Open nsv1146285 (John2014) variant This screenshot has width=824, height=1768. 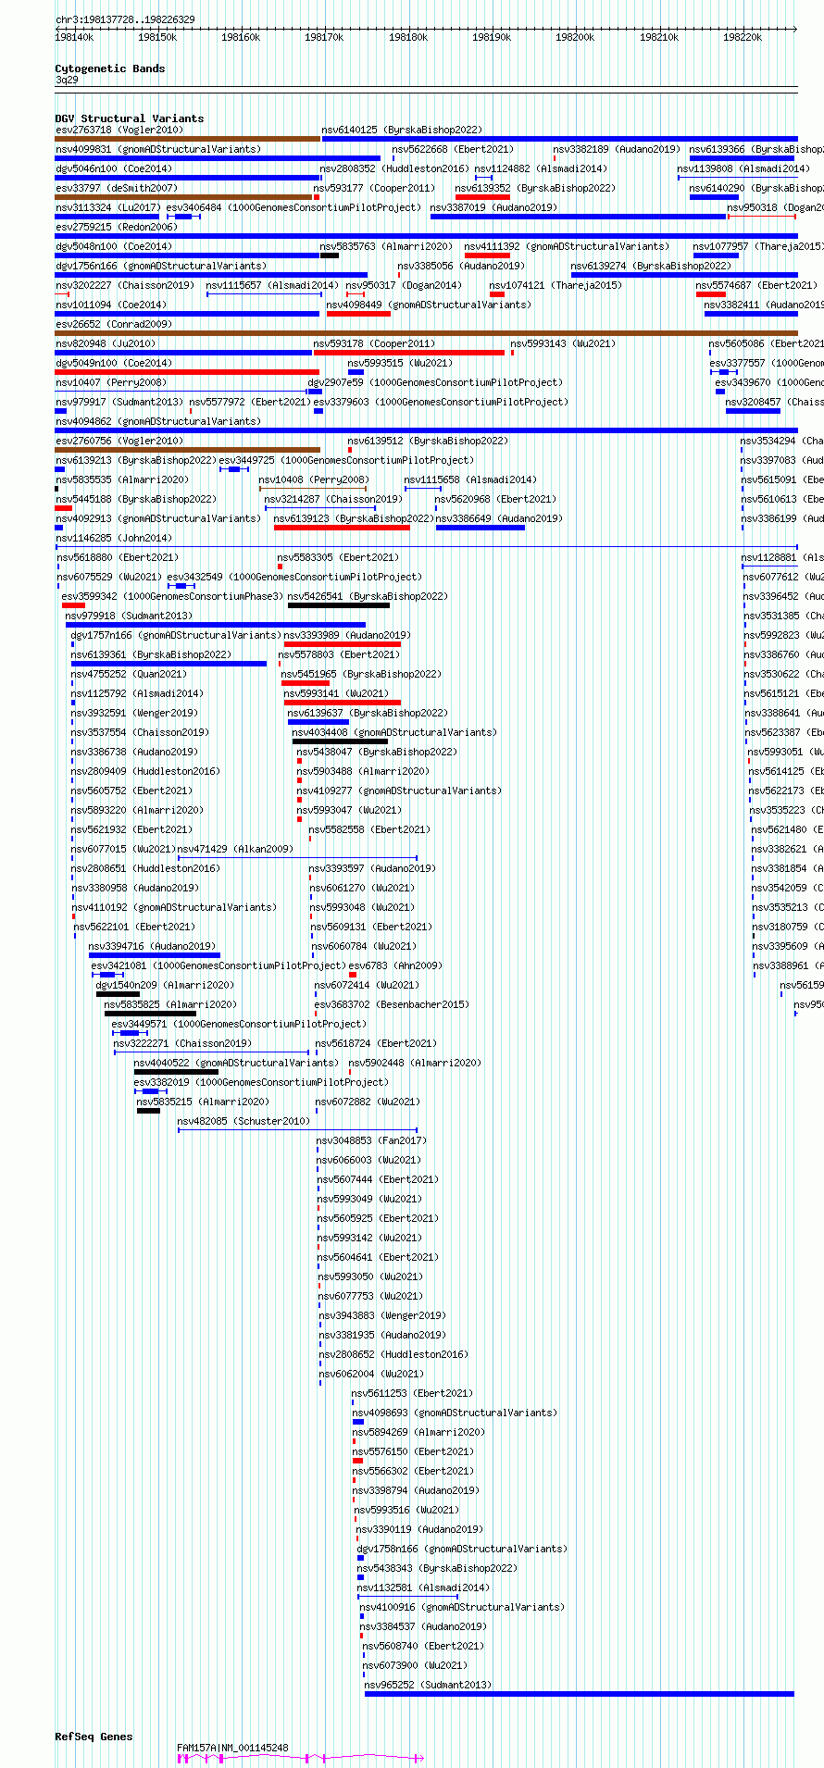(114, 538)
